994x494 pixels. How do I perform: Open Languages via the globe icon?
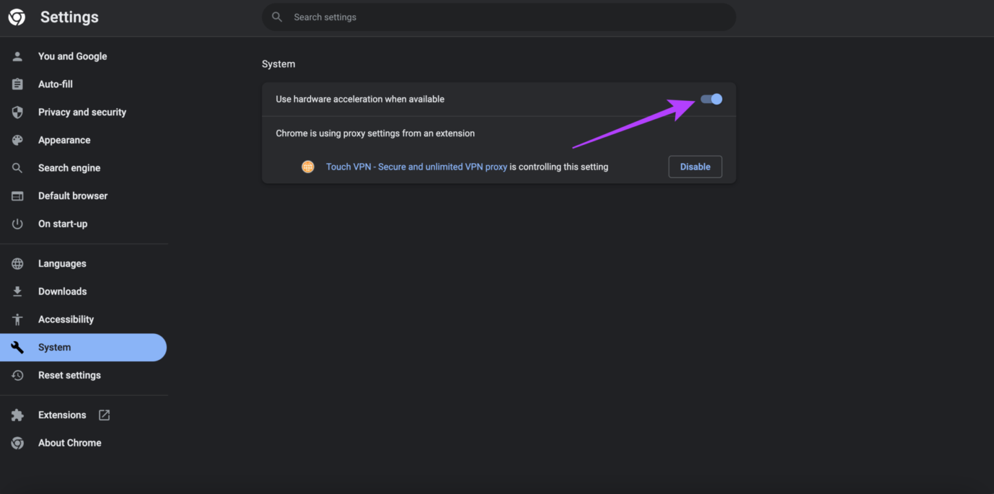17,263
